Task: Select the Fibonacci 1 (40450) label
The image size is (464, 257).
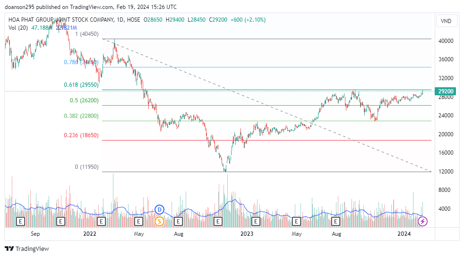Action: click(86, 34)
